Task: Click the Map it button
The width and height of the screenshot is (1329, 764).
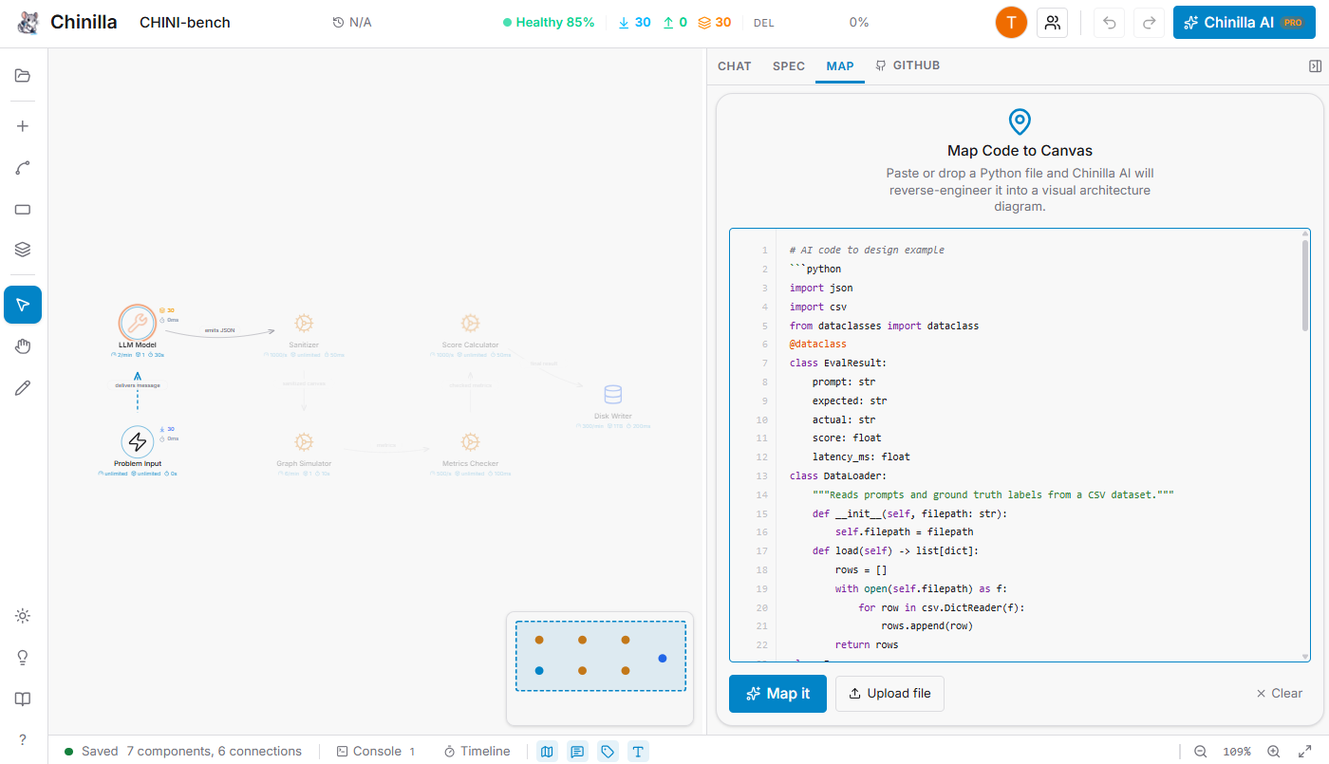Action: click(777, 694)
